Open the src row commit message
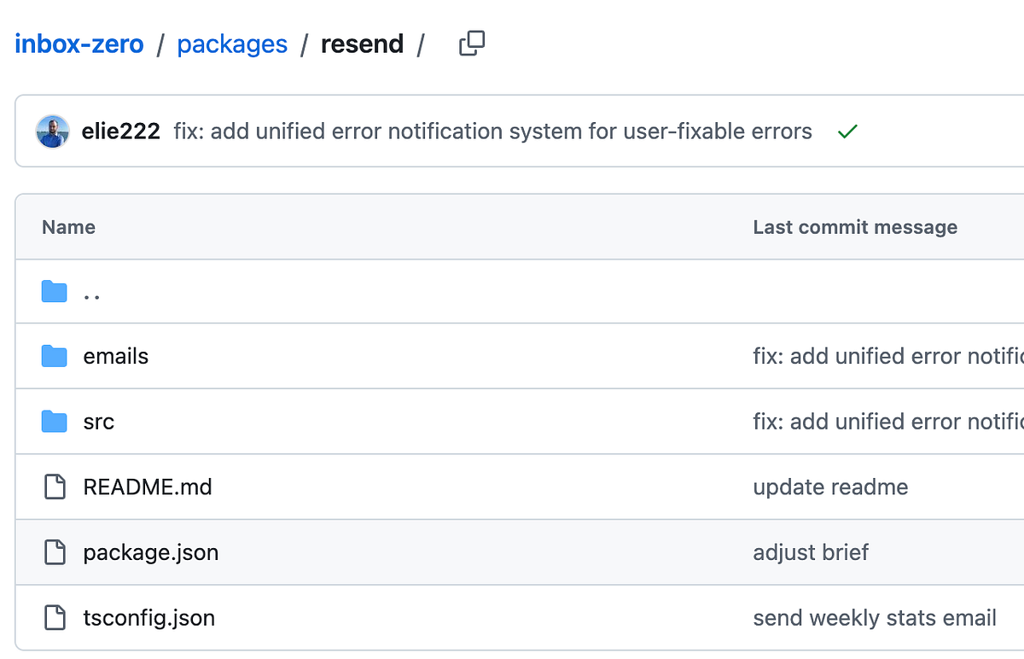 coord(888,422)
